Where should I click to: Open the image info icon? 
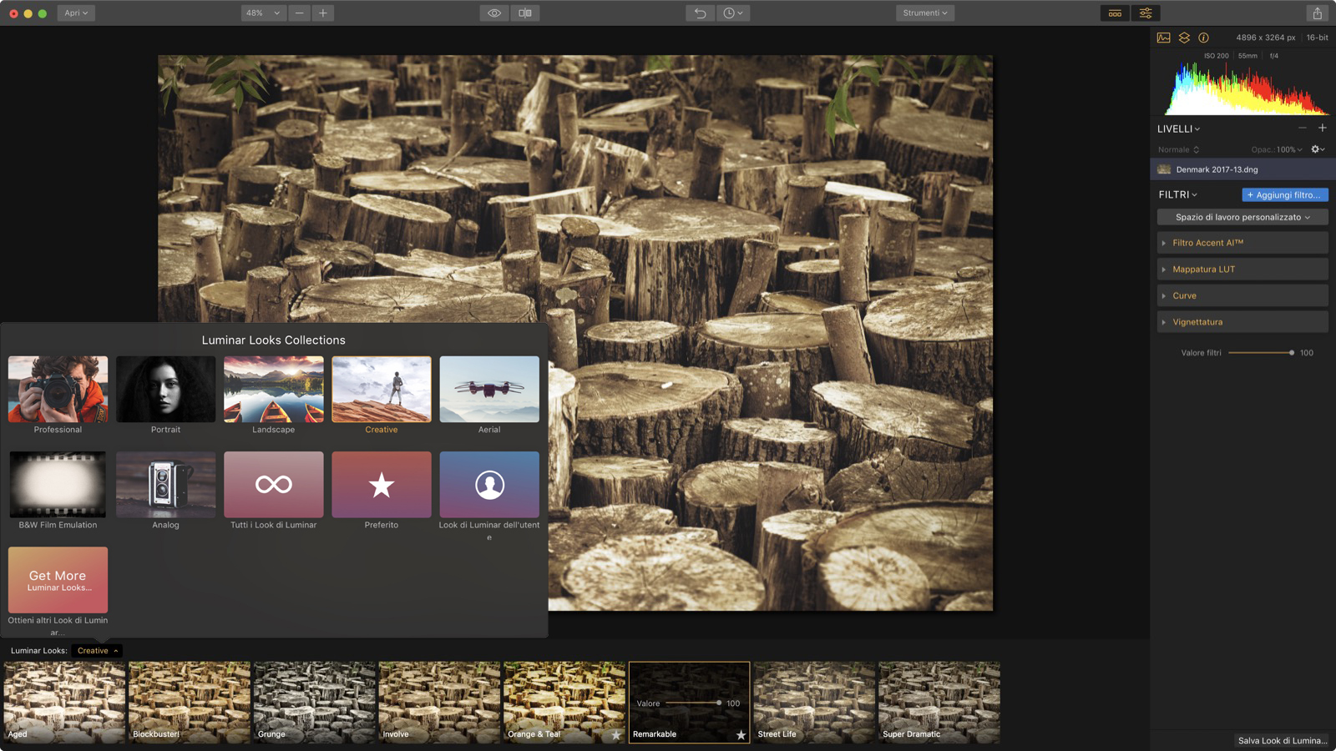1203,38
